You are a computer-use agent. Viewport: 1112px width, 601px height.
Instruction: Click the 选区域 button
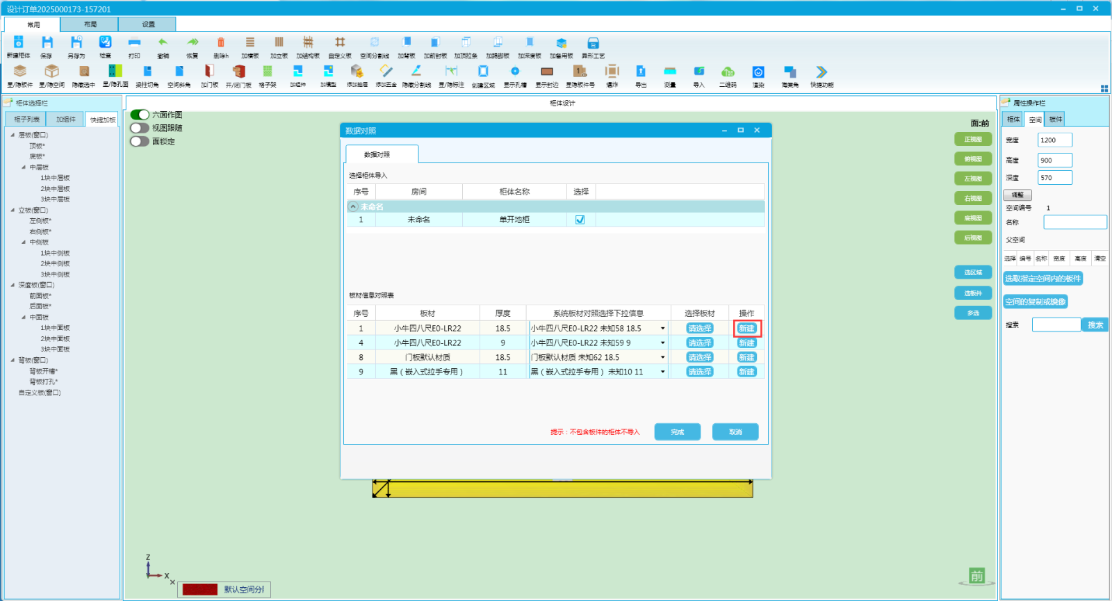click(973, 272)
